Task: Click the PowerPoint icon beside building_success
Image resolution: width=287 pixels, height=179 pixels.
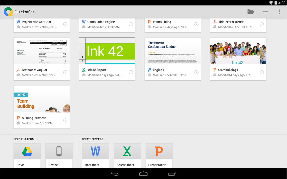Action: coord(18,118)
